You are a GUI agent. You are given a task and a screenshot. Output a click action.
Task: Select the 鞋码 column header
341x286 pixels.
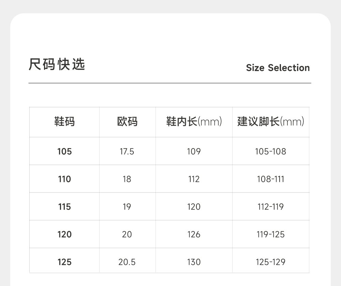tap(64, 121)
